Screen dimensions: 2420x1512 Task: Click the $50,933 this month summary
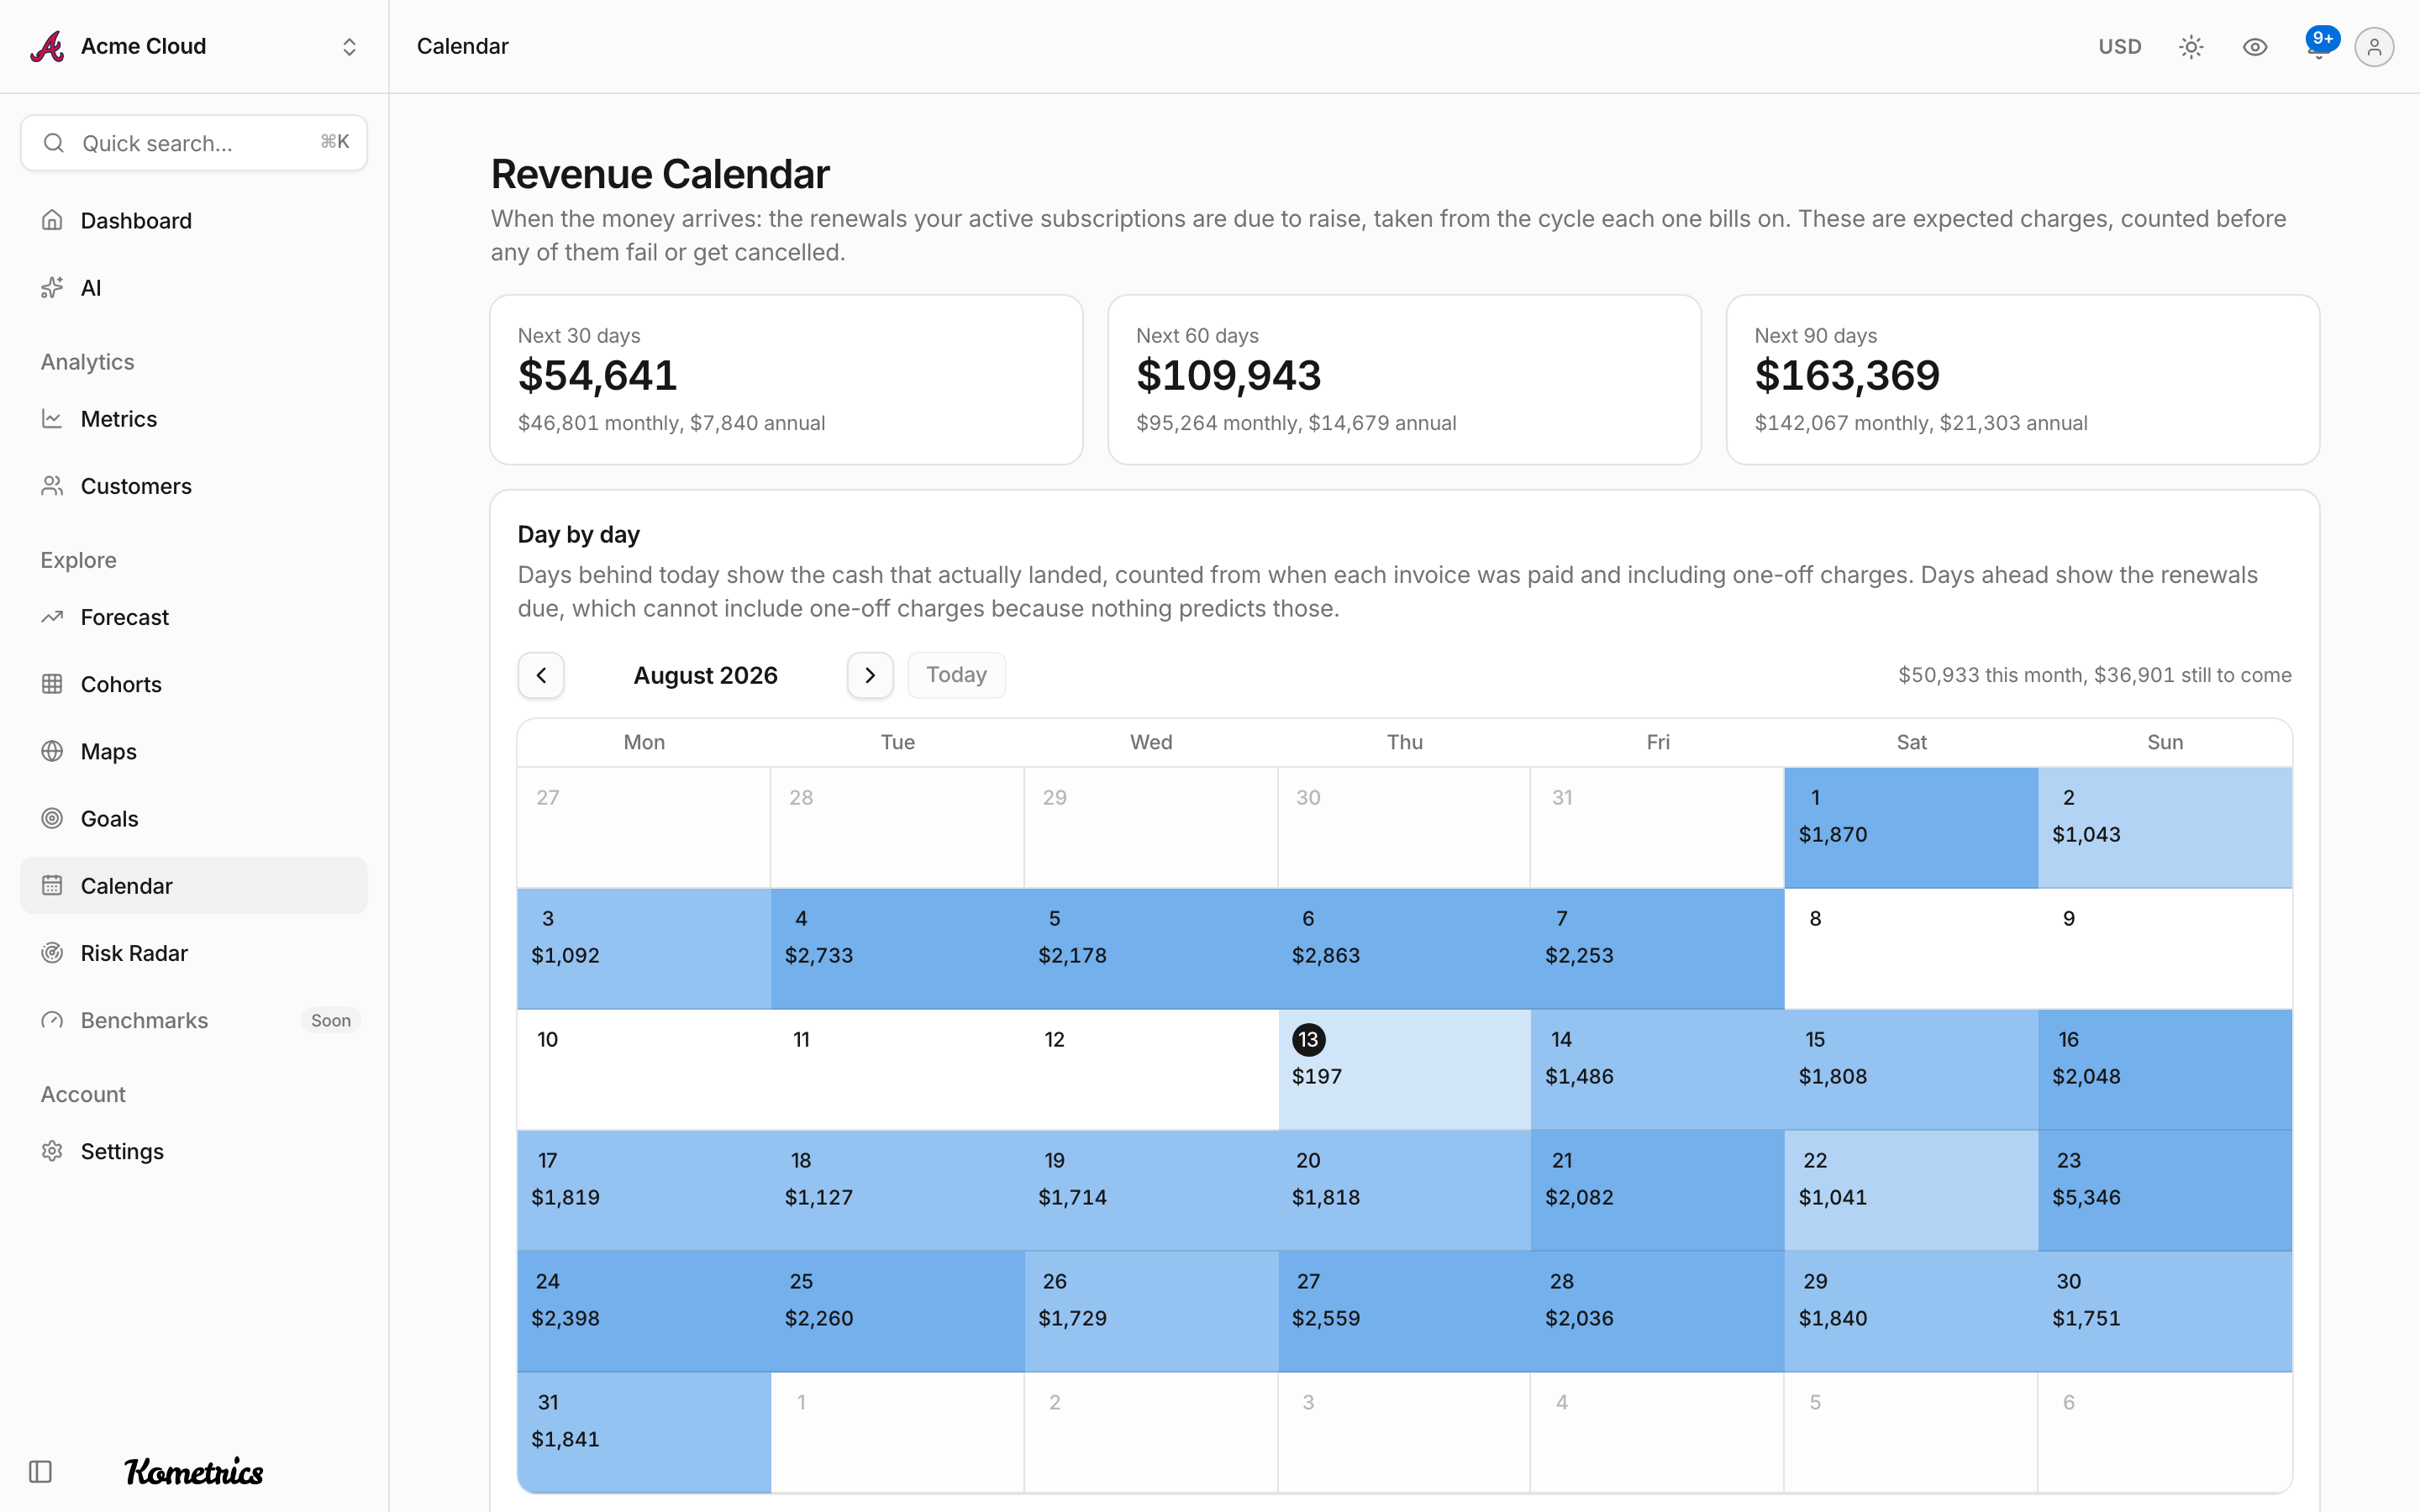(2094, 675)
